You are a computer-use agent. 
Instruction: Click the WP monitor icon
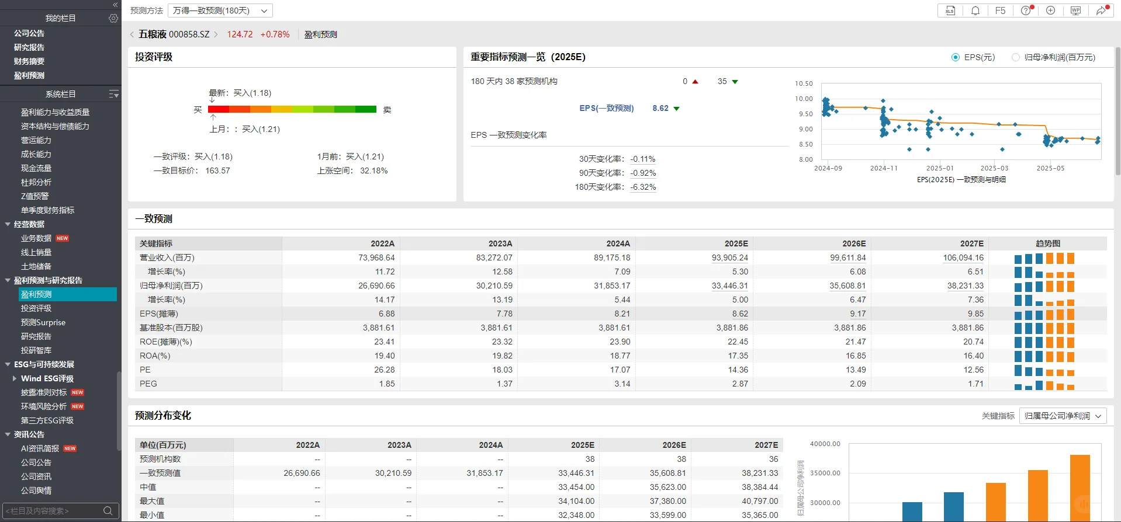[x=1075, y=11]
